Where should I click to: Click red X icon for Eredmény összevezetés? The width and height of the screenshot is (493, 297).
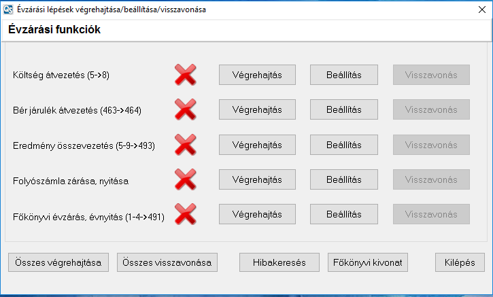pyautogui.click(x=186, y=145)
